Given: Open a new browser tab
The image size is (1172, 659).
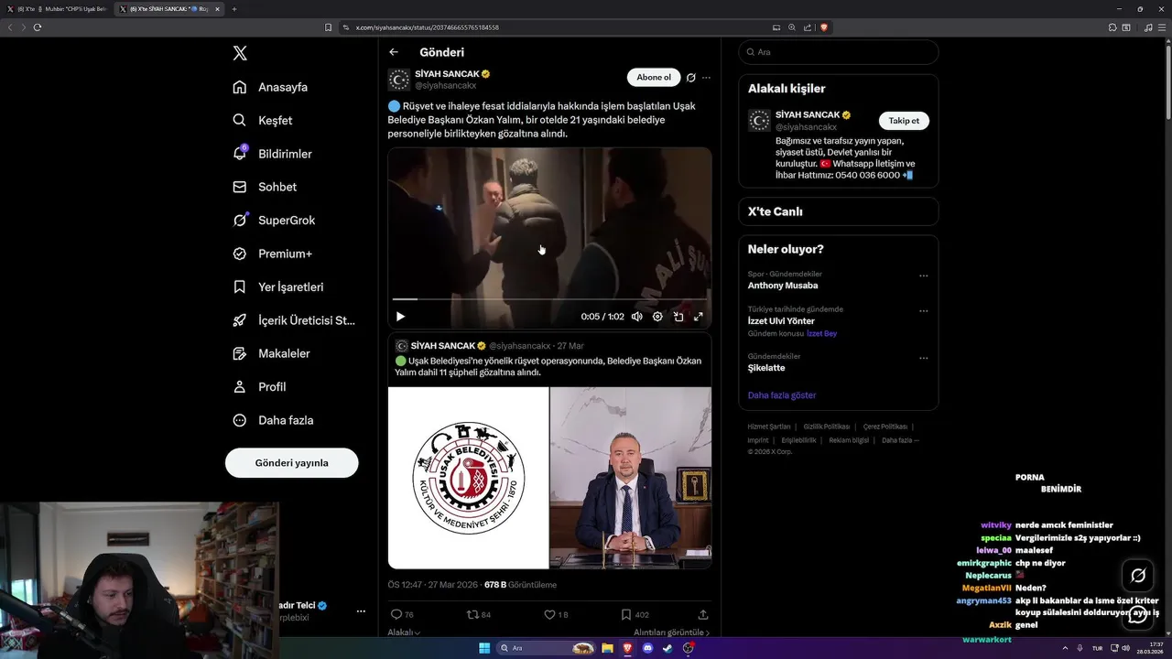Looking at the screenshot, I should coord(234,9).
